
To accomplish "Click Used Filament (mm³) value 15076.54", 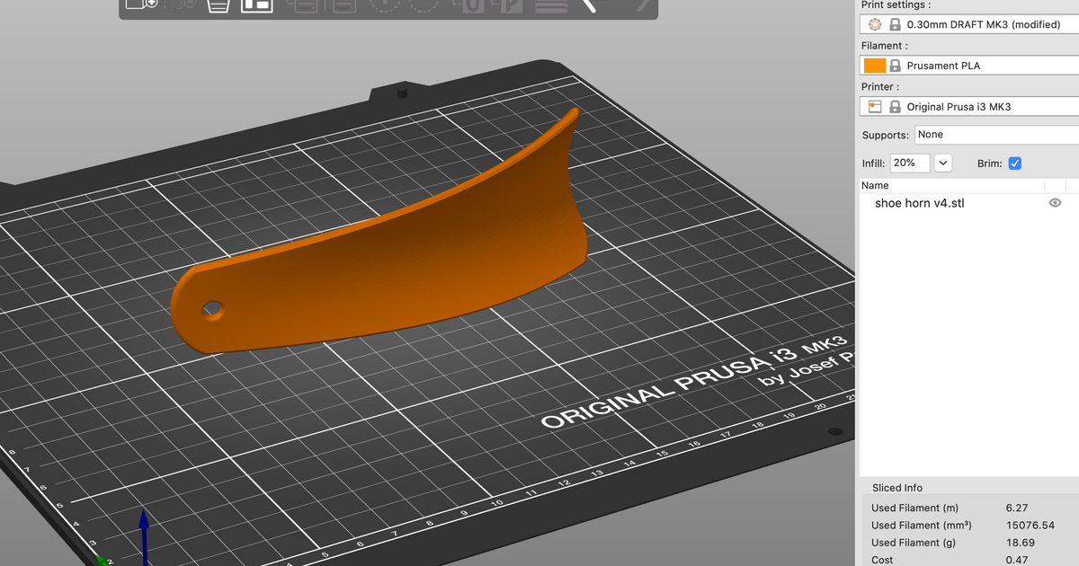I will click(1030, 526).
